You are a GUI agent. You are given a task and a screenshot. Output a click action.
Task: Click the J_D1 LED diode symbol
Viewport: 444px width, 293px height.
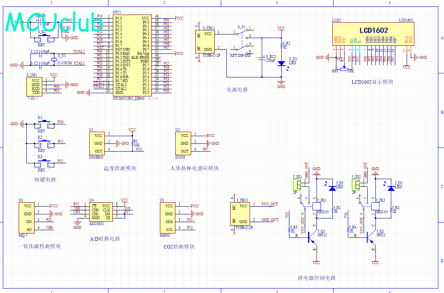(332, 188)
